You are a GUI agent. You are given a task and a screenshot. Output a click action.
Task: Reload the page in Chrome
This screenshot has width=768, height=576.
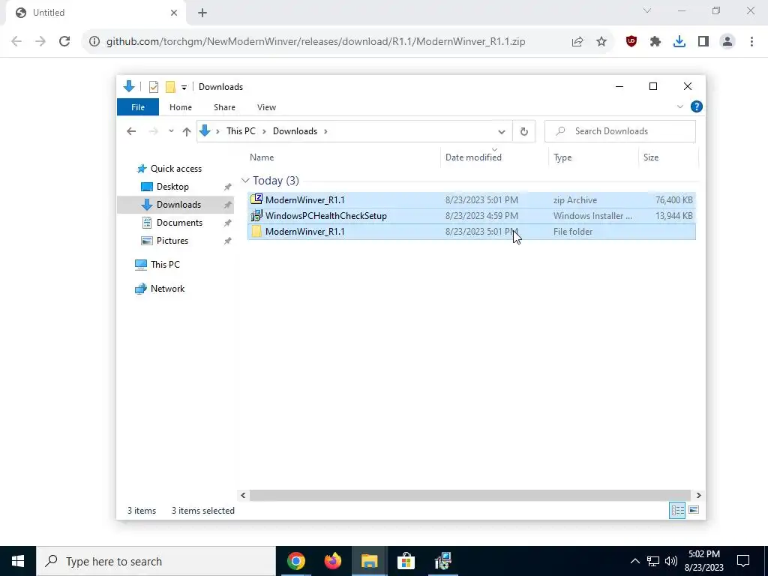(64, 41)
